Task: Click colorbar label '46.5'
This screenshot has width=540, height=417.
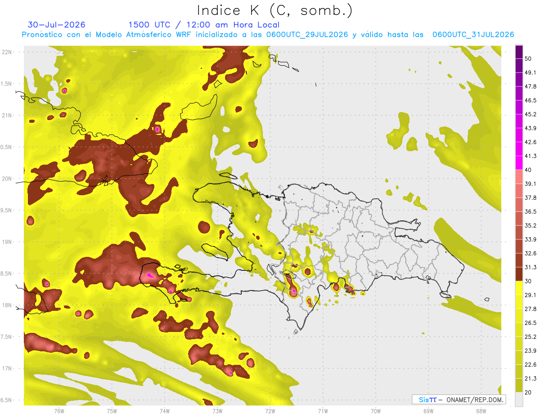Action: (x=531, y=100)
